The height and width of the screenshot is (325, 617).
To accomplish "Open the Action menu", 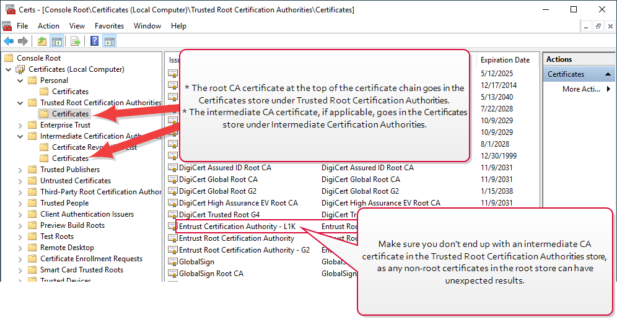I will (x=48, y=26).
